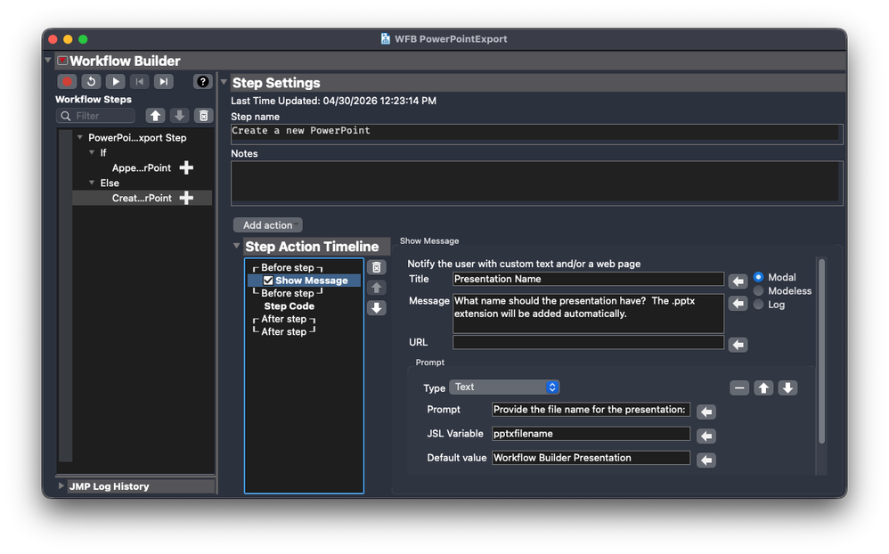Move selected workflow step up
889x554 pixels.
155,116
